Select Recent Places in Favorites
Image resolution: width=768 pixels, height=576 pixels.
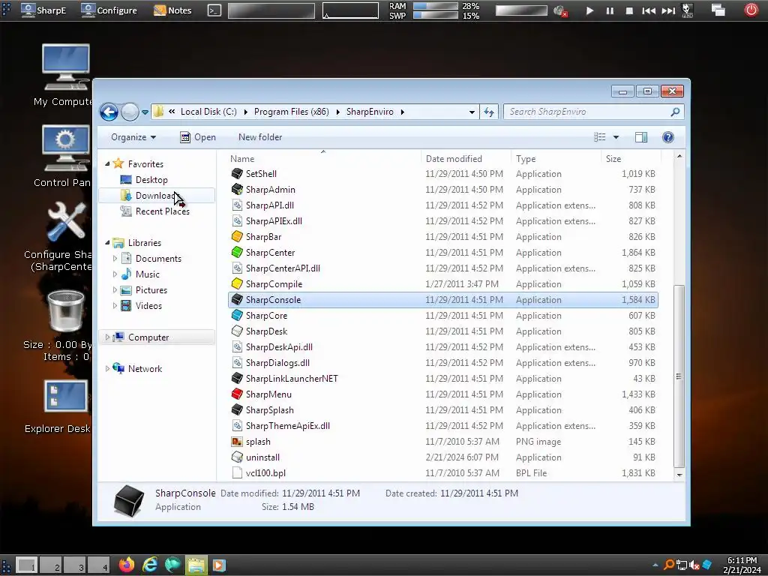point(162,211)
